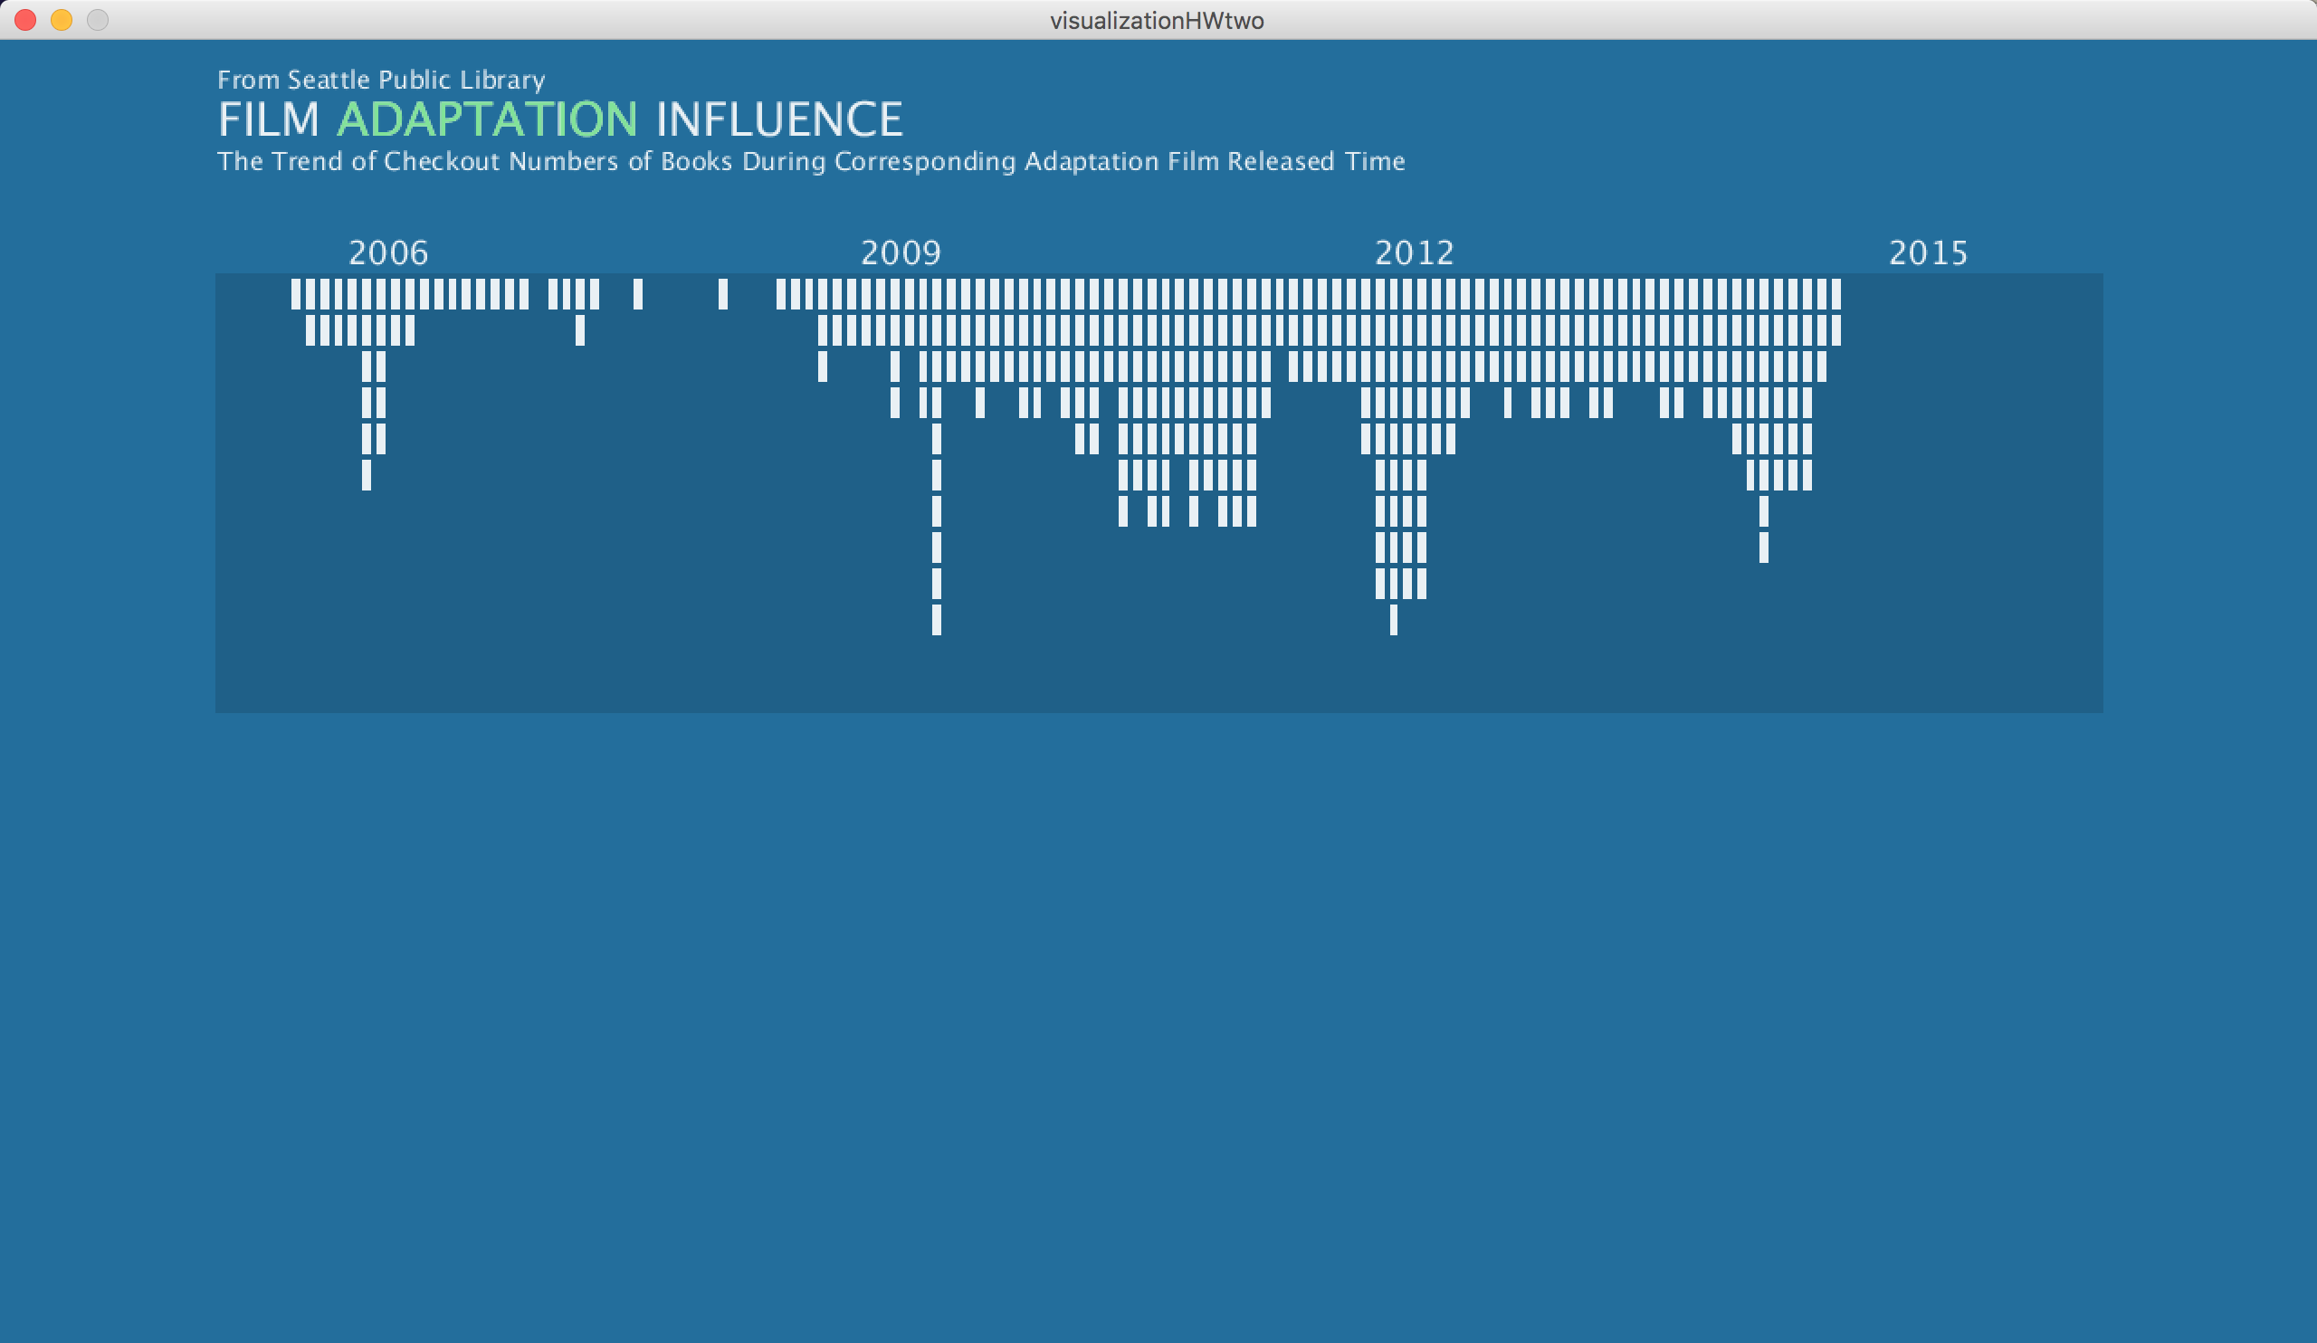Click the 2012 year label

[1414, 252]
